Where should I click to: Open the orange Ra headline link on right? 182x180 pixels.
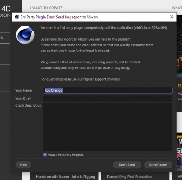click(180, 86)
